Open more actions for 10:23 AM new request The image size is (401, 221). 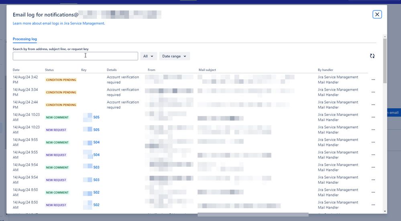point(373,130)
